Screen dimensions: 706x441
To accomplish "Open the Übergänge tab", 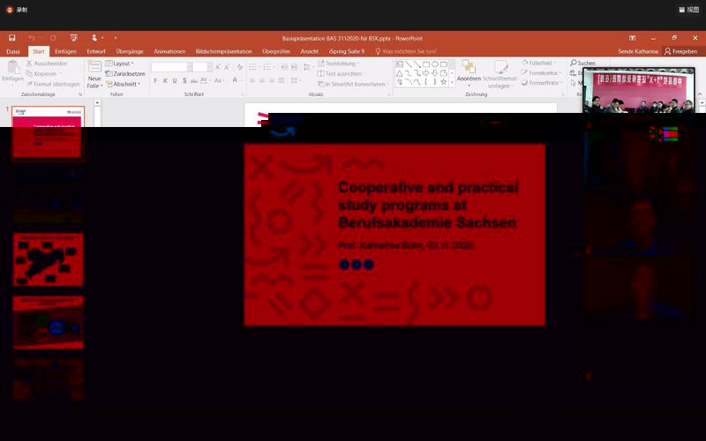I will pos(130,51).
